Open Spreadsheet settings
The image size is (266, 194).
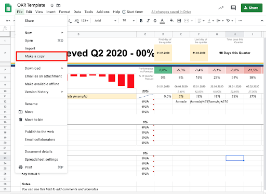click(41, 159)
